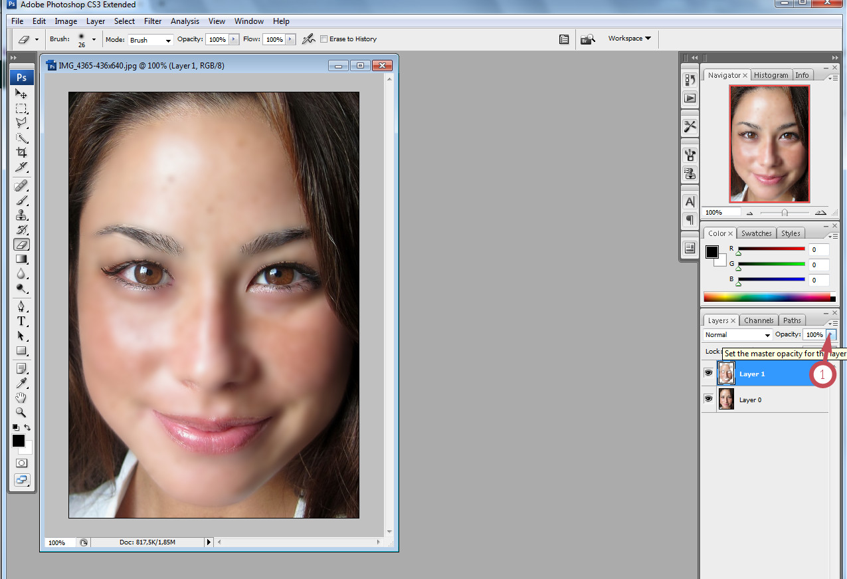The width and height of the screenshot is (847, 579).
Task: Open the eraser Mode dropdown
Action: click(150, 40)
